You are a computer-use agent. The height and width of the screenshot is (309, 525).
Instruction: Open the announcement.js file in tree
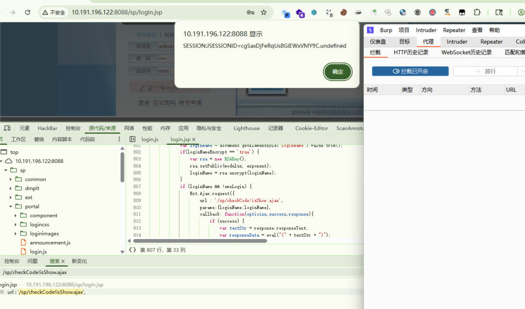point(50,242)
